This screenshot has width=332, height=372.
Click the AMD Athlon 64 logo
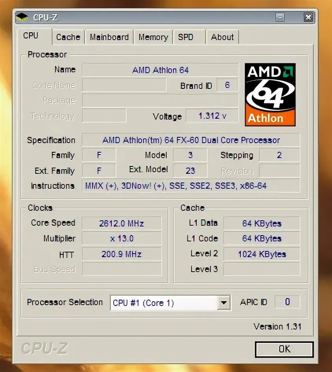tap(270, 94)
